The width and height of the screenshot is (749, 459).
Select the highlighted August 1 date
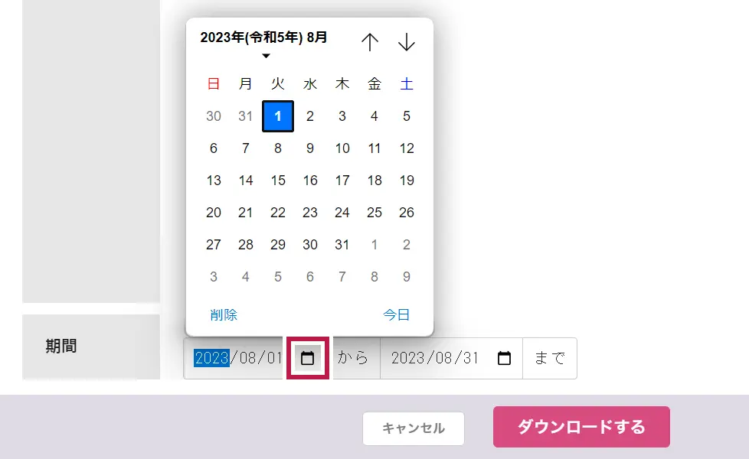click(x=278, y=116)
